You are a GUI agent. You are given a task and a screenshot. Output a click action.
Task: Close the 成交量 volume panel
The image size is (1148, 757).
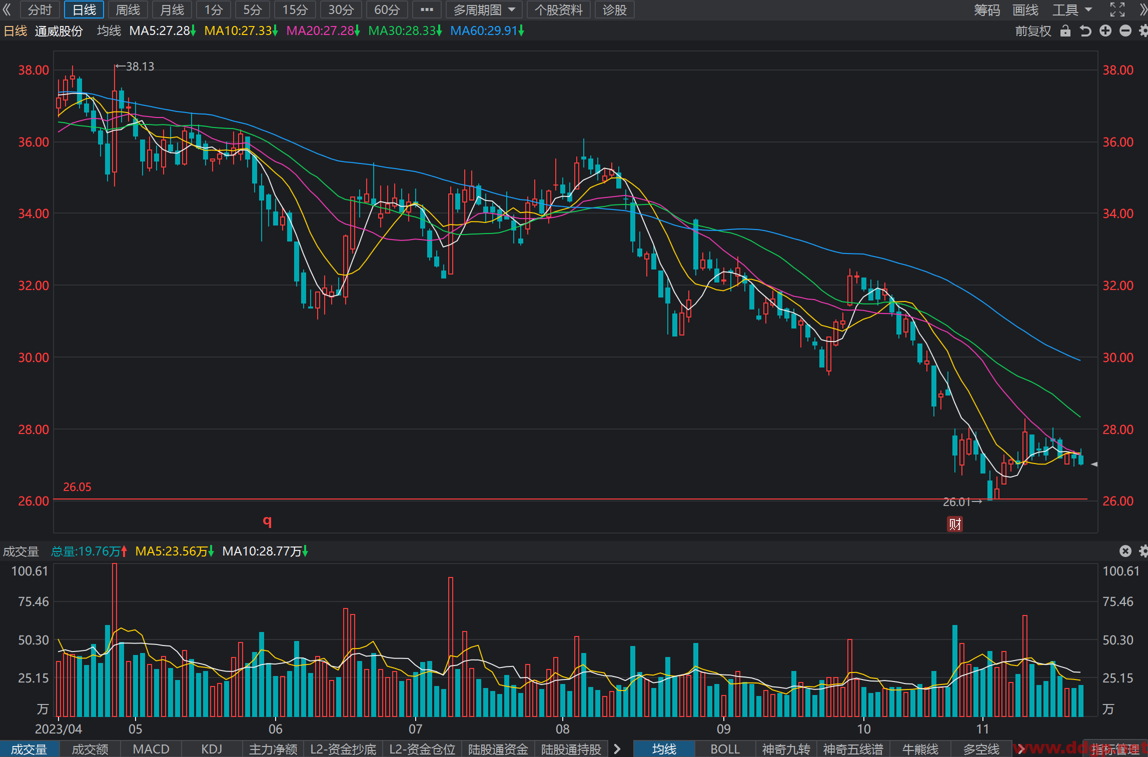coord(1125,551)
